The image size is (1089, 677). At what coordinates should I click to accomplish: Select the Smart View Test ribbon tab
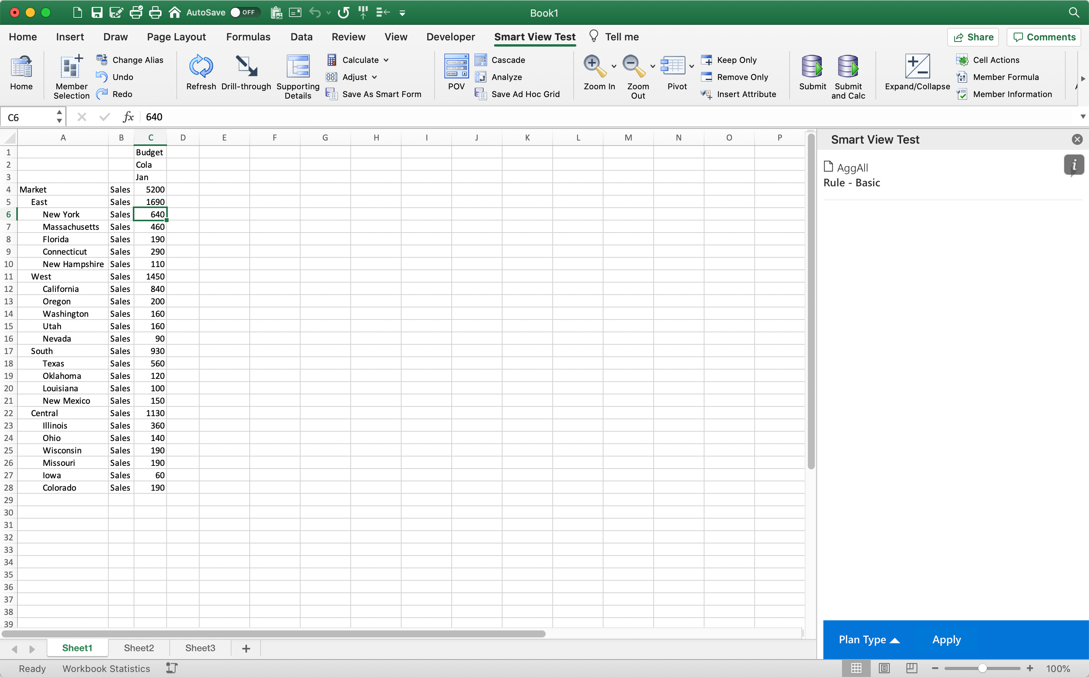click(535, 36)
